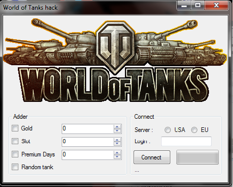Choose the EU server radio button

(x=194, y=130)
